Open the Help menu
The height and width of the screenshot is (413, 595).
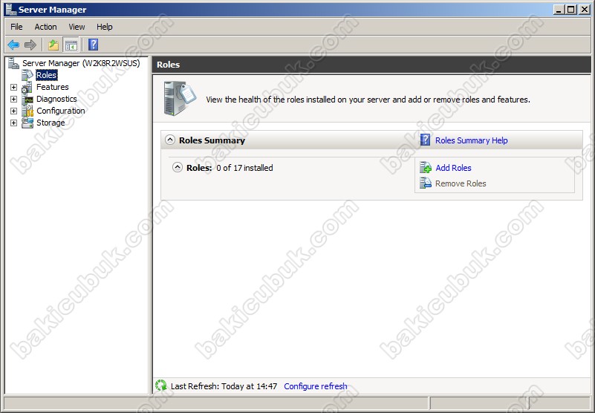pyautogui.click(x=104, y=27)
